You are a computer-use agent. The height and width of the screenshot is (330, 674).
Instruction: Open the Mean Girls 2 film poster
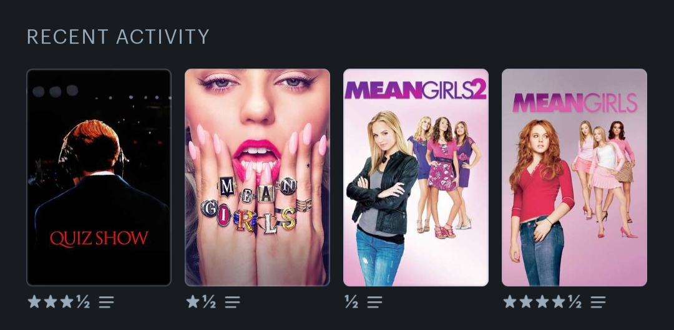(416, 177)
